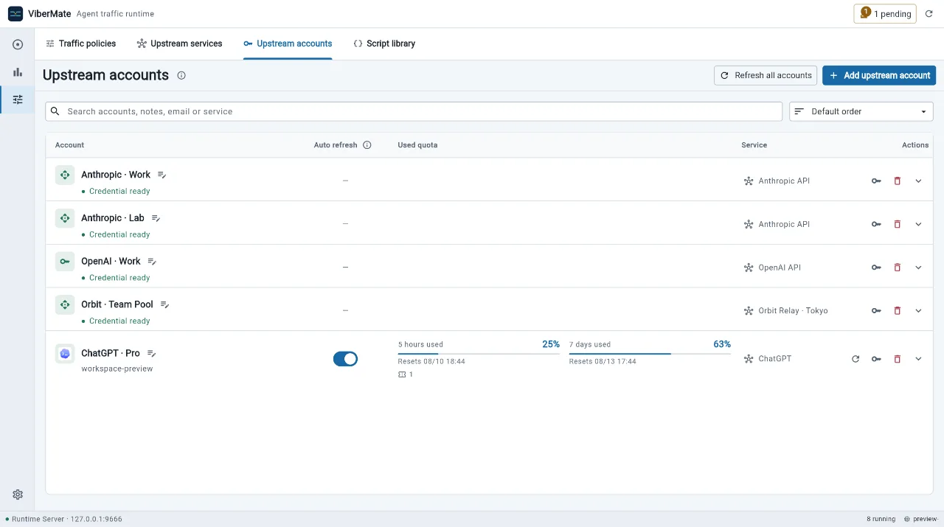The height and width of the screenshot is (527, 944).
Task: Click the Anthropic API service link in Work row
Action: (777, 181)
